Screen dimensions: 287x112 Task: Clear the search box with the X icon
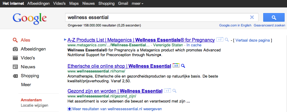[252, 17]
